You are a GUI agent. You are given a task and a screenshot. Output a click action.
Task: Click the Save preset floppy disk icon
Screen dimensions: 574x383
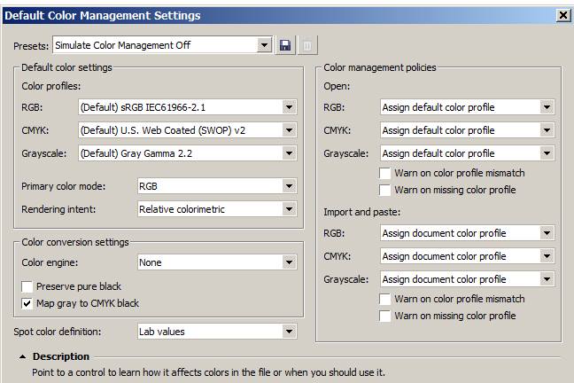click(285, 45)
